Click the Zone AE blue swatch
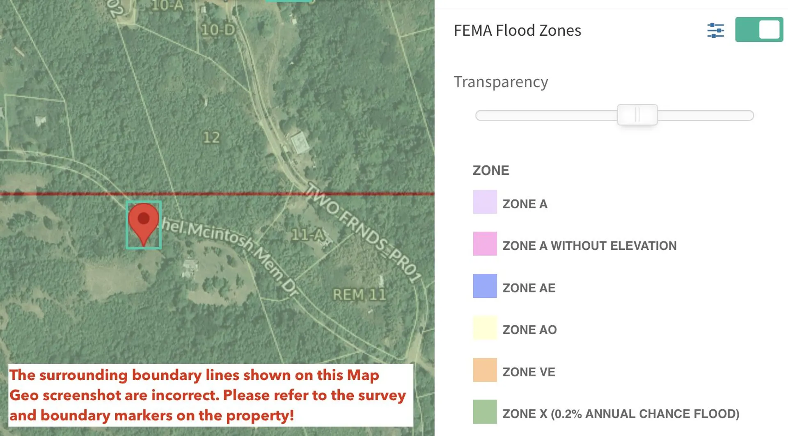This screenshot has width=788, height=436. point(485,286)
